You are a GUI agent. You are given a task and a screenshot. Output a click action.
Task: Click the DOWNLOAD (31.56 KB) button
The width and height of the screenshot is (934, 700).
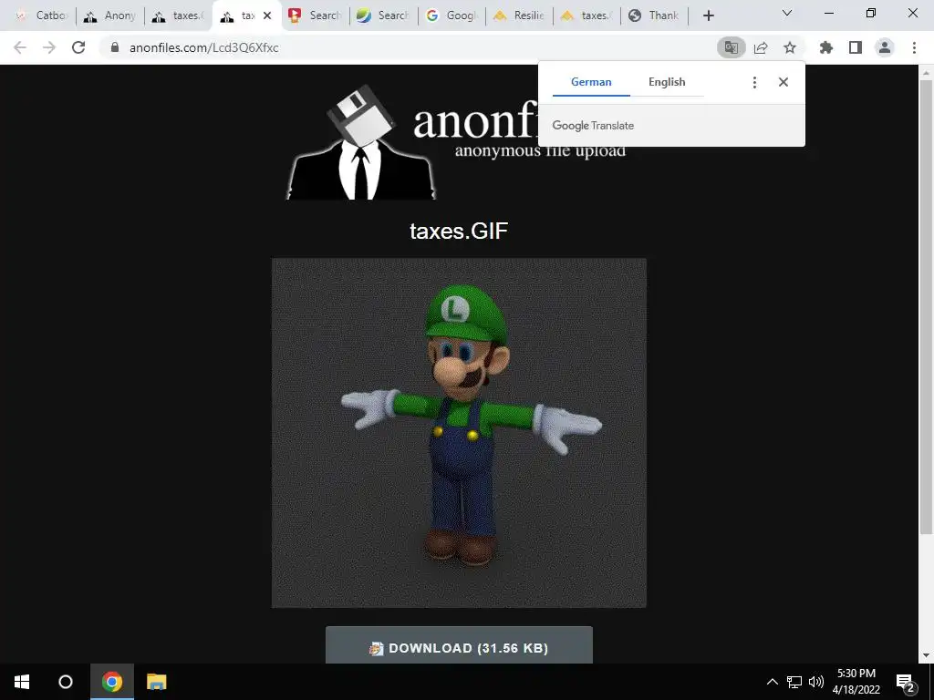459,645
